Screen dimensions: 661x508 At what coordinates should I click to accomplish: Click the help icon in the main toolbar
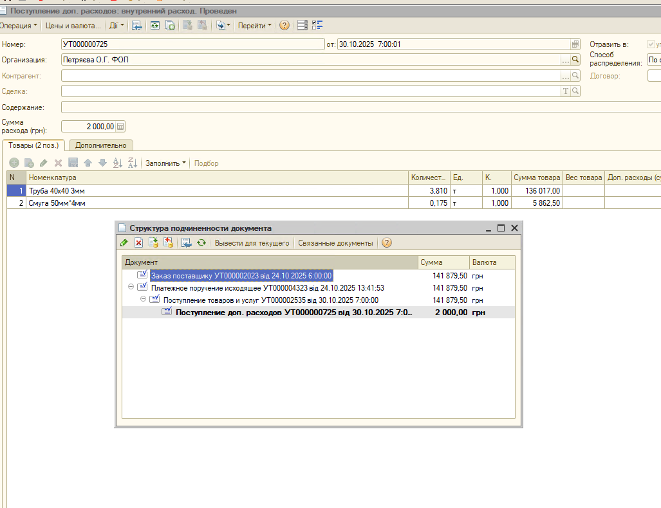[284, 26]
